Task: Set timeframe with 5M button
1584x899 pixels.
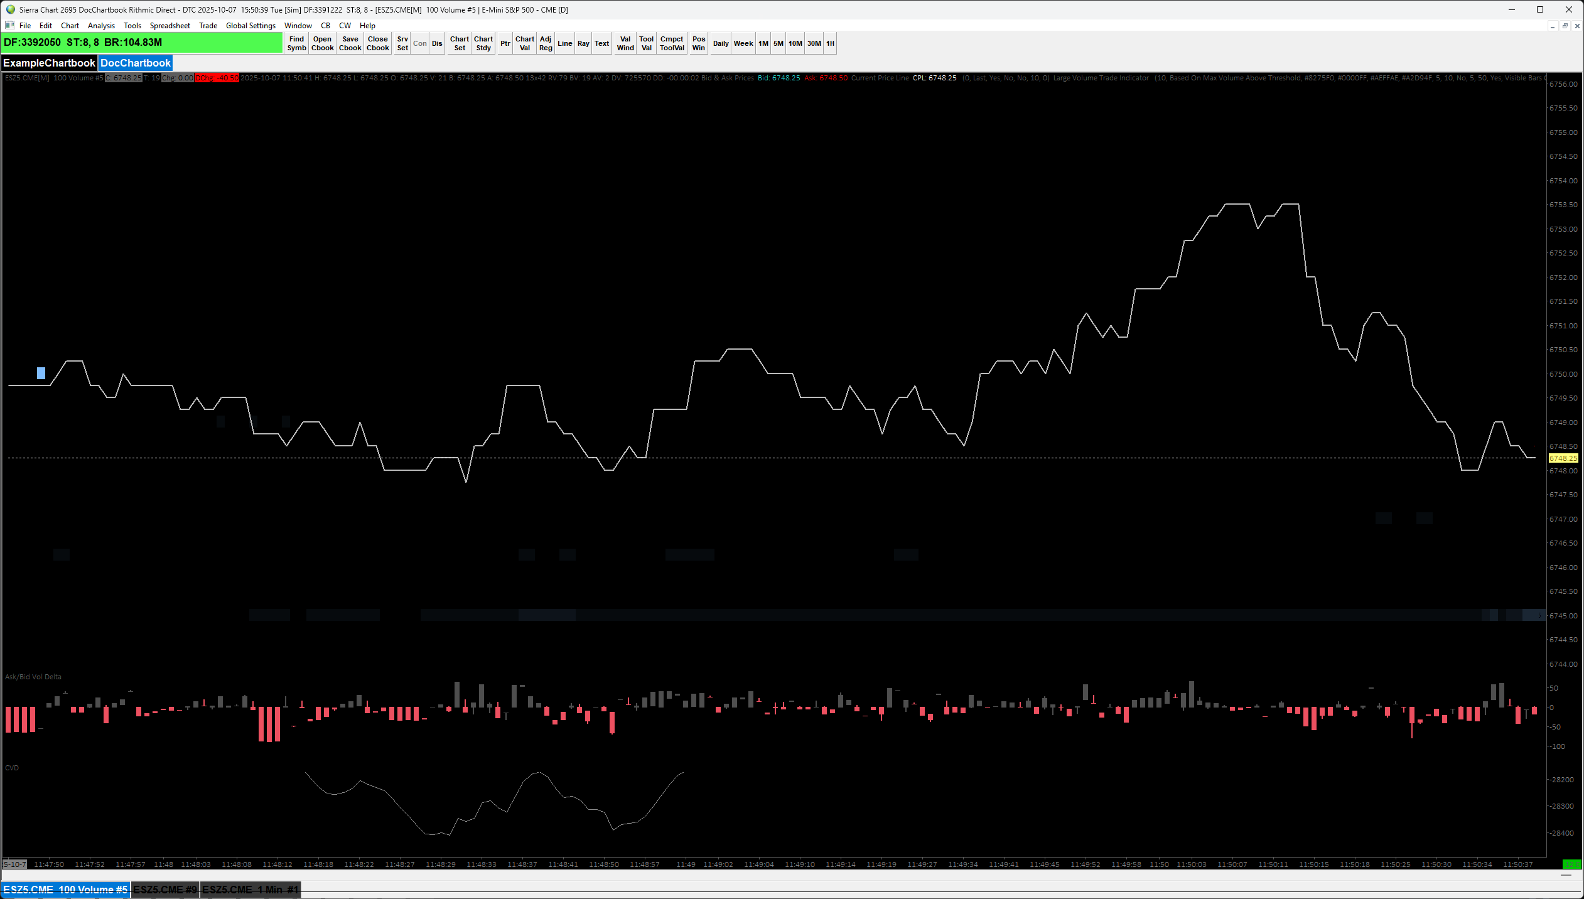Action: coord(778,43)
